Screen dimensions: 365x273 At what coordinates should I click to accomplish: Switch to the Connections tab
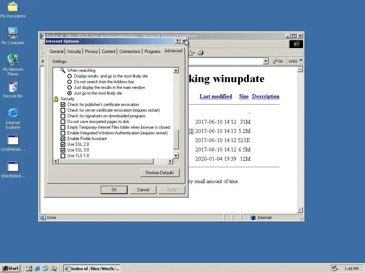pos(130,52)
